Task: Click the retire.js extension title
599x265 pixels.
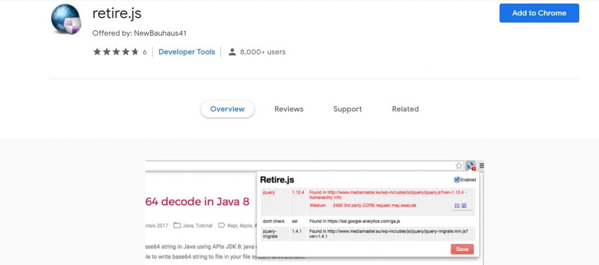Action: [117, 13]
